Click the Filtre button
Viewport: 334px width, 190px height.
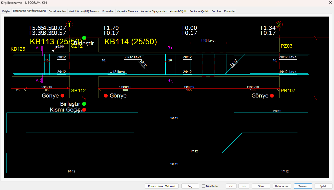[261, 186]
